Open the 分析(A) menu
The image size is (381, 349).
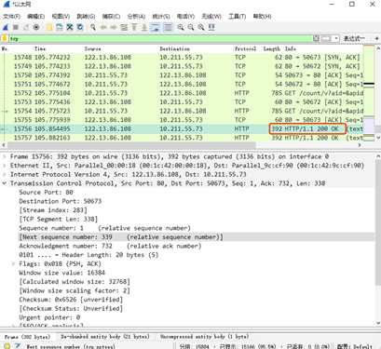point(136,16)
